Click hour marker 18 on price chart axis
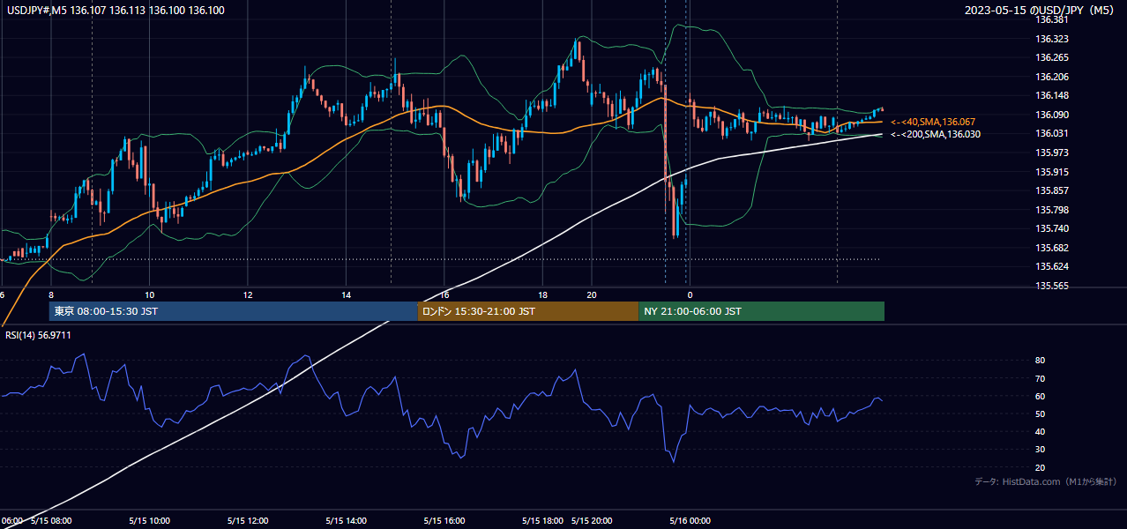 point(543,294)
